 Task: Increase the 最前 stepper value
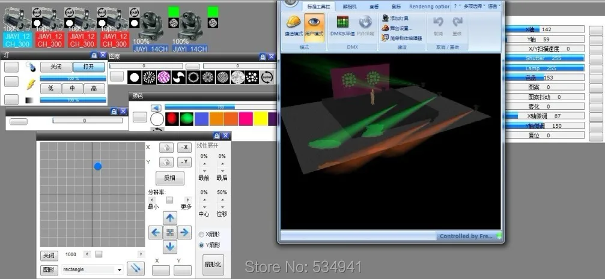point(204,164)
